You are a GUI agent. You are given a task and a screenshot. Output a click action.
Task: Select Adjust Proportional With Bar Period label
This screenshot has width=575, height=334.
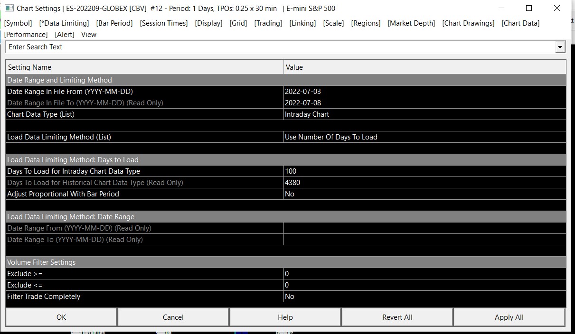pyautogui.click(x=63, y=194)
